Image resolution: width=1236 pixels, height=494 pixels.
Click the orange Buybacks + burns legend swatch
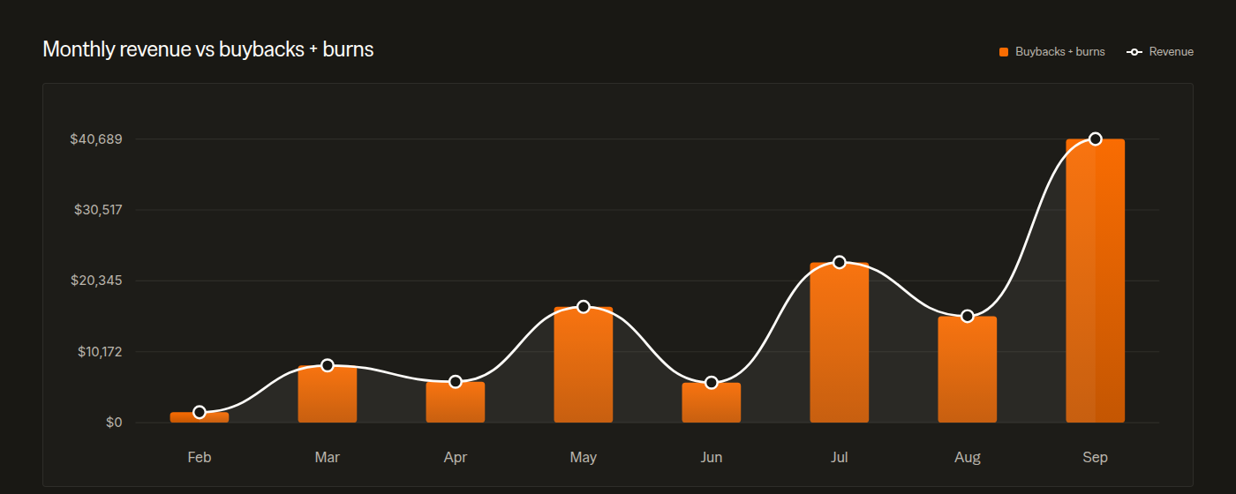click(x=1004, y=52)
